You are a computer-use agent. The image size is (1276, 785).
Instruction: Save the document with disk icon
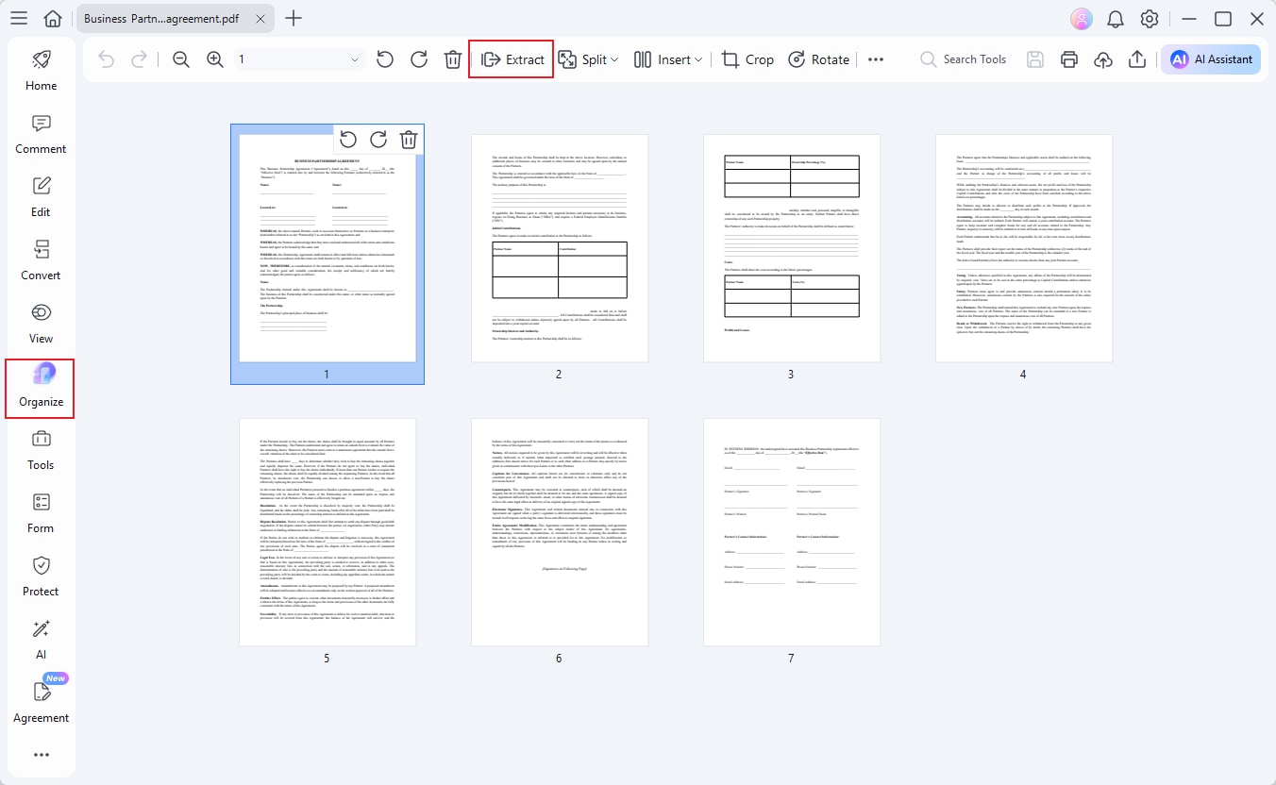pos(1035,59)
